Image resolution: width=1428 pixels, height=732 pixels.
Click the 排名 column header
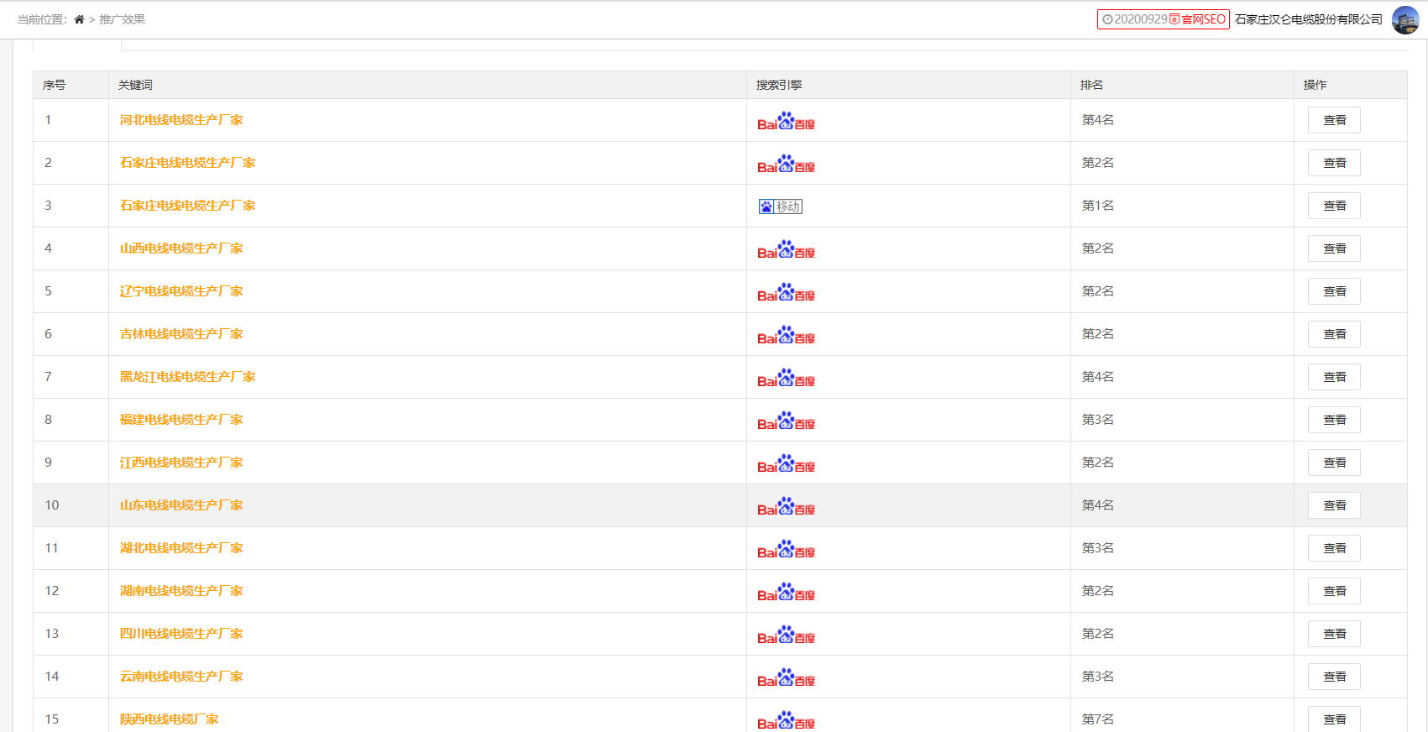click(x=1091, y=85)
